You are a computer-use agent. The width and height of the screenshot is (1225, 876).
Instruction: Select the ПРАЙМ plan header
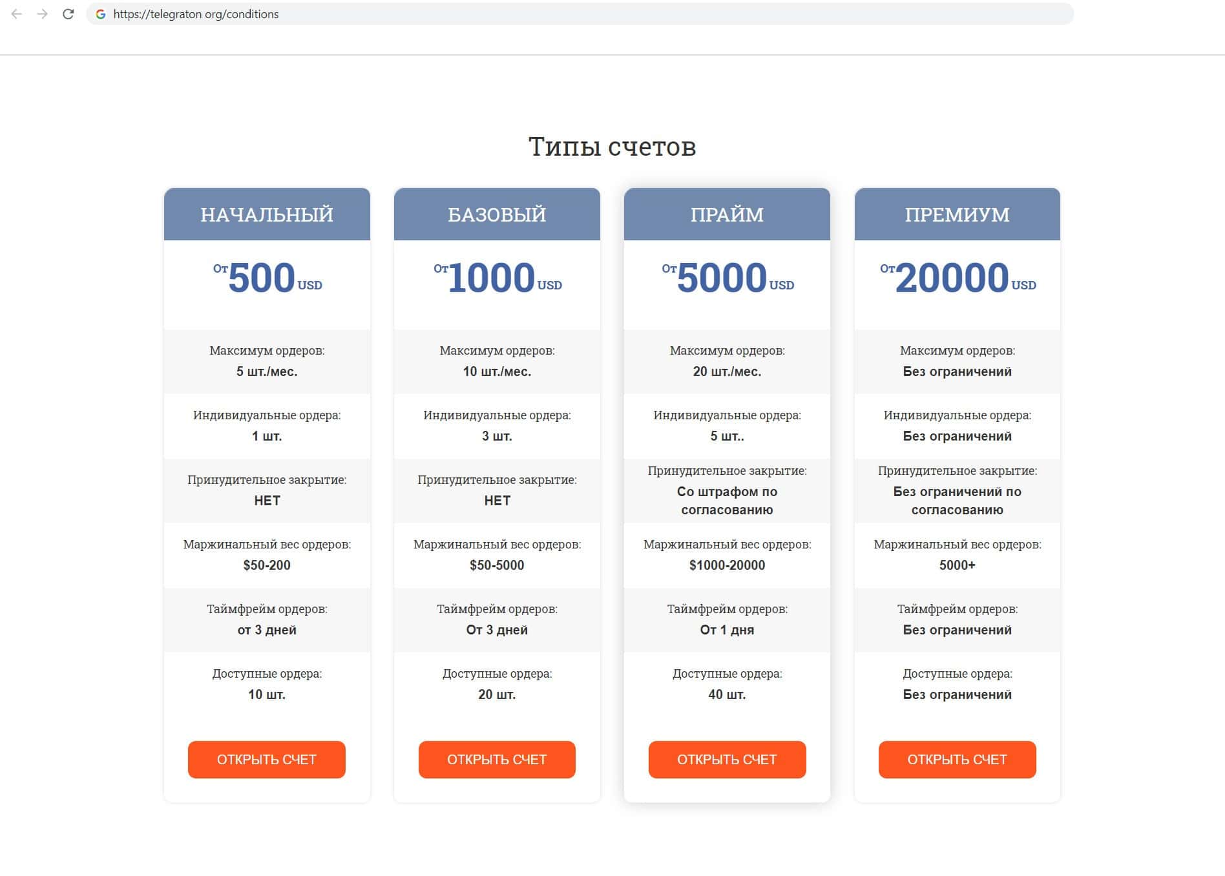click(727, 214)
